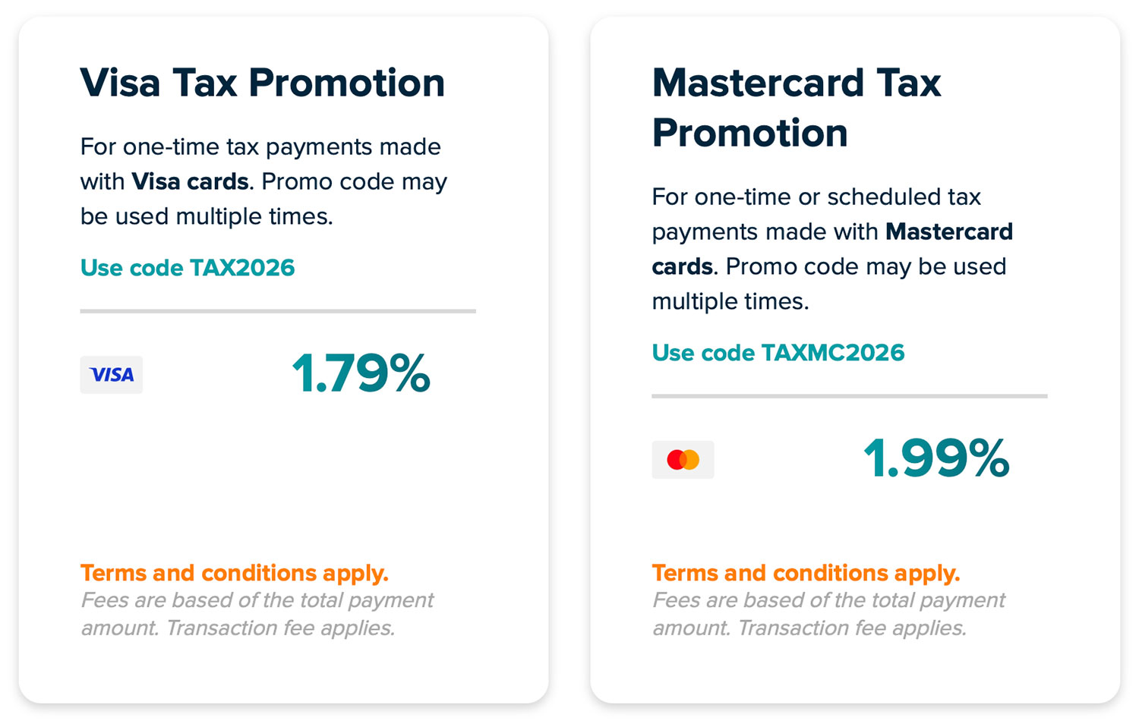Click the Mastercard logo icon
Viewport: 1139px width, 727px height.
pyautogui.click(x=683, y=460)
